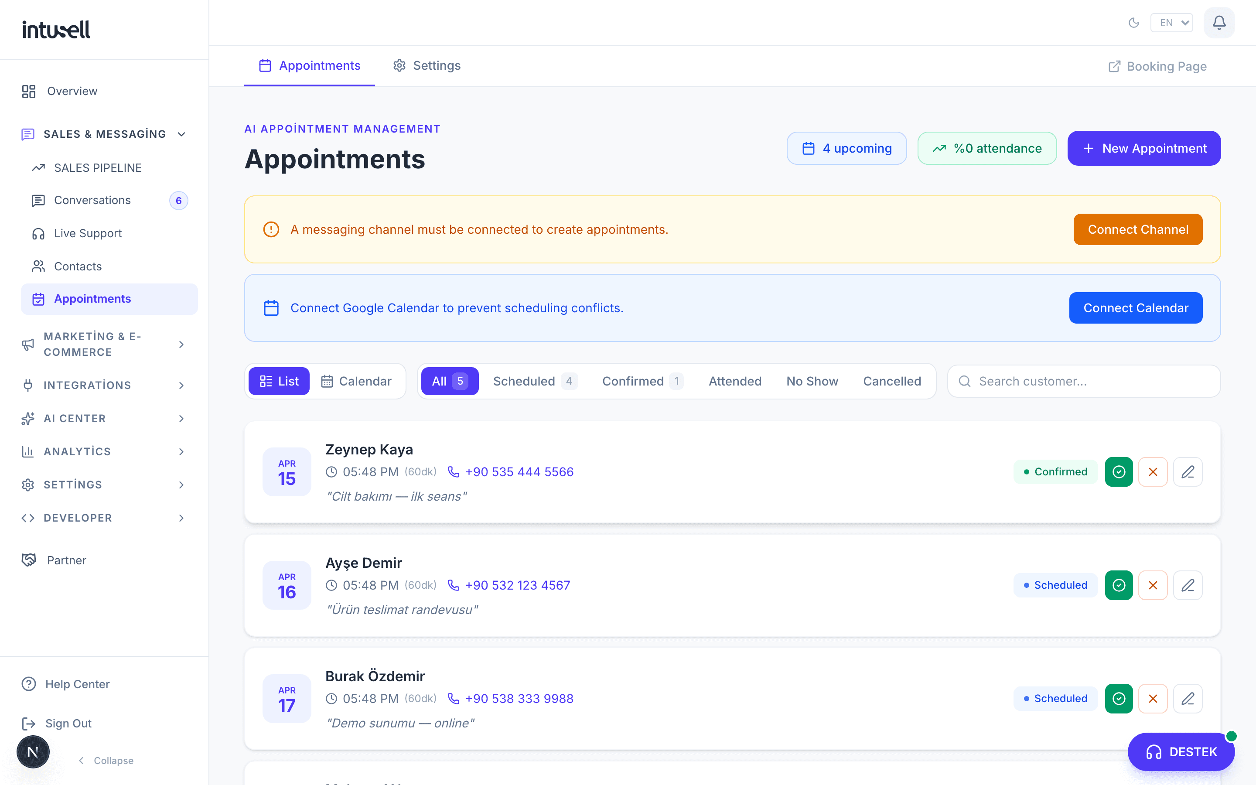Toggle dark mode moon icon
The image size is (1256, 785).
[x=1133, y=23]
